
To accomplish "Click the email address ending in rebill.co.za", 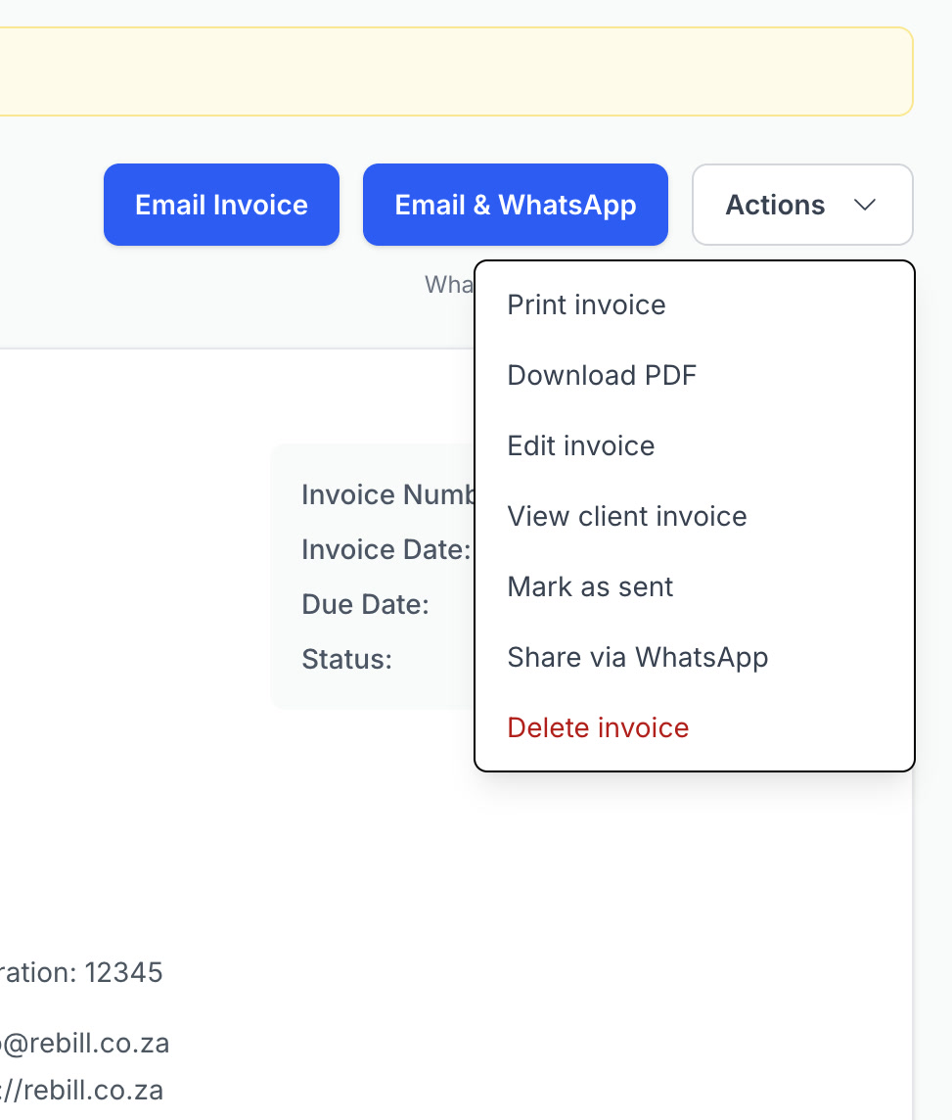I will point(85,1043).
